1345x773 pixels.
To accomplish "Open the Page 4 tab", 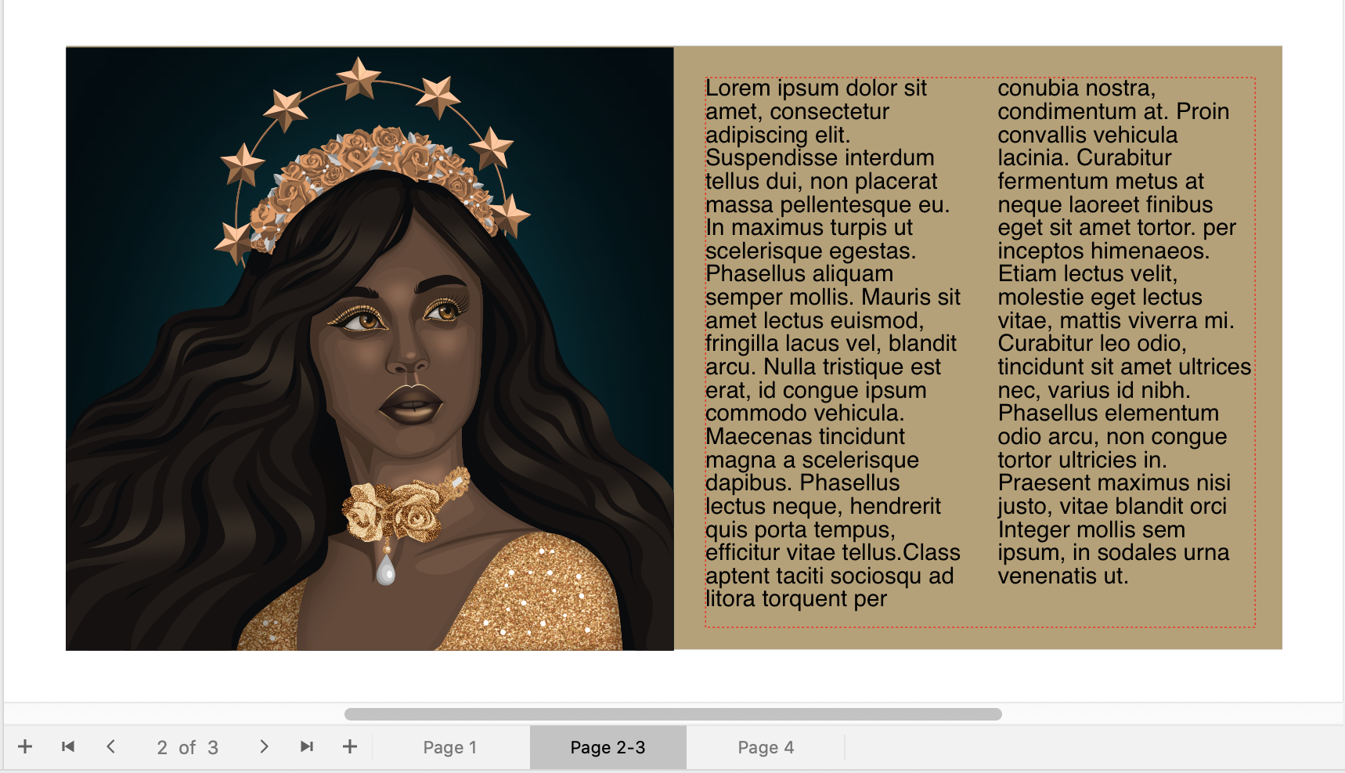I will click(x=765, y=748).
